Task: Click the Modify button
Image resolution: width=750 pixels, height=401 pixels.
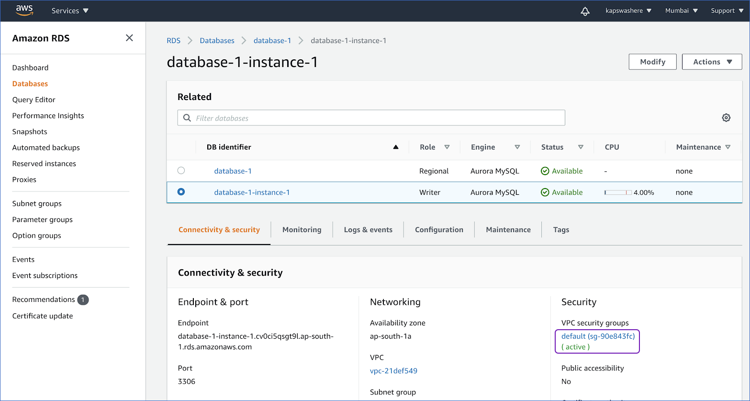Action: pyautogui.click(x=652, y=62)
